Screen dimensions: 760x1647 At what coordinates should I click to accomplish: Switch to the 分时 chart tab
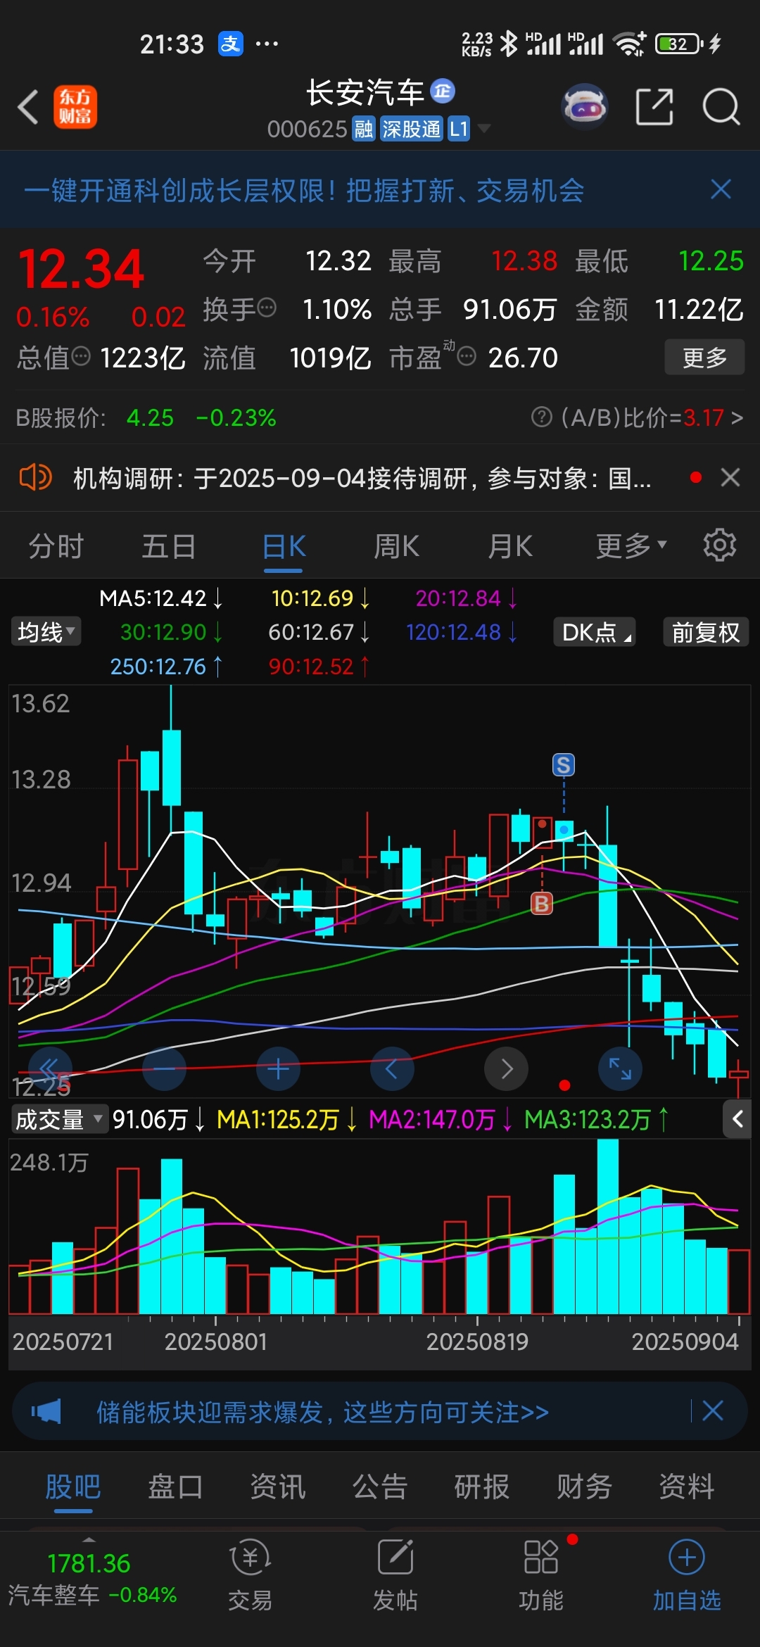56,546
